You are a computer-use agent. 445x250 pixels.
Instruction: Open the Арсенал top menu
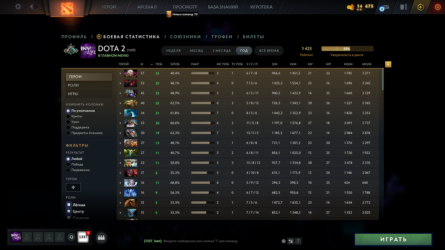tap(147, 7)
